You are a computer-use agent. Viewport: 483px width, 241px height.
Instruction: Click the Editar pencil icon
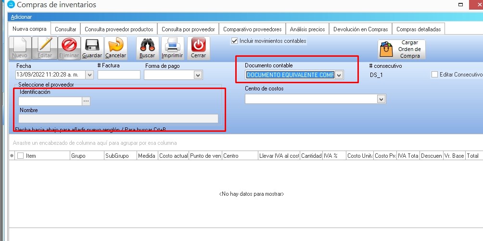pos(45,46)
